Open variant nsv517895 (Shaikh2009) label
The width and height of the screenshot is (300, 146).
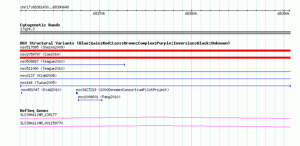pyautogui.click(x=42, y=47)
